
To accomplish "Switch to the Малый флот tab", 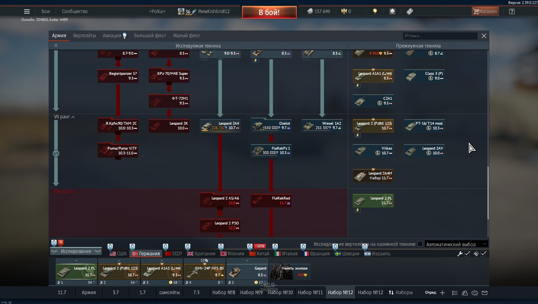I will 186,36.
